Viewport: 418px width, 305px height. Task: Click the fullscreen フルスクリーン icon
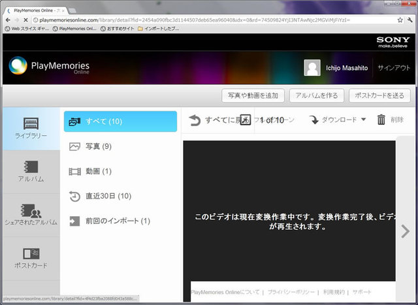tap(246, 120)
